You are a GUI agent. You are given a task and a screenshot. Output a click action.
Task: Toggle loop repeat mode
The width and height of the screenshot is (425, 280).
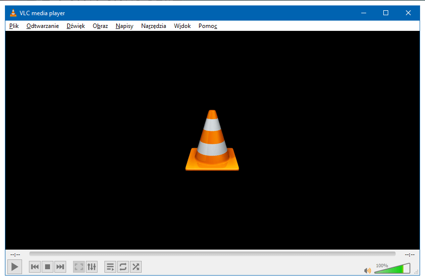[123, 267]
